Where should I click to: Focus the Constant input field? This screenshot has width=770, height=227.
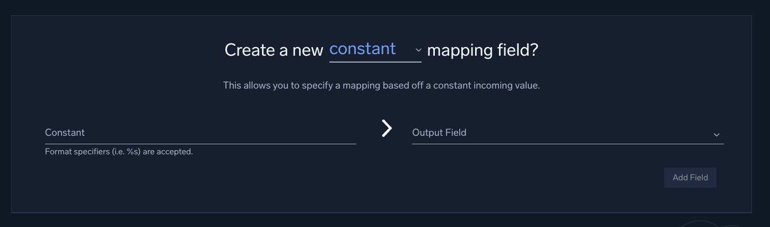[200, 133]
